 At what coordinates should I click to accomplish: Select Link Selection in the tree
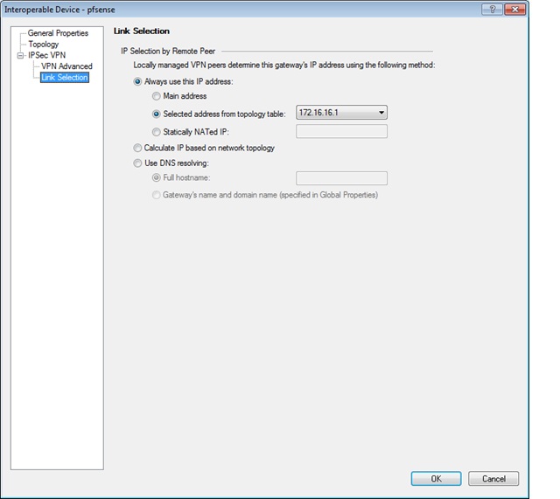(x=65, y=78)
